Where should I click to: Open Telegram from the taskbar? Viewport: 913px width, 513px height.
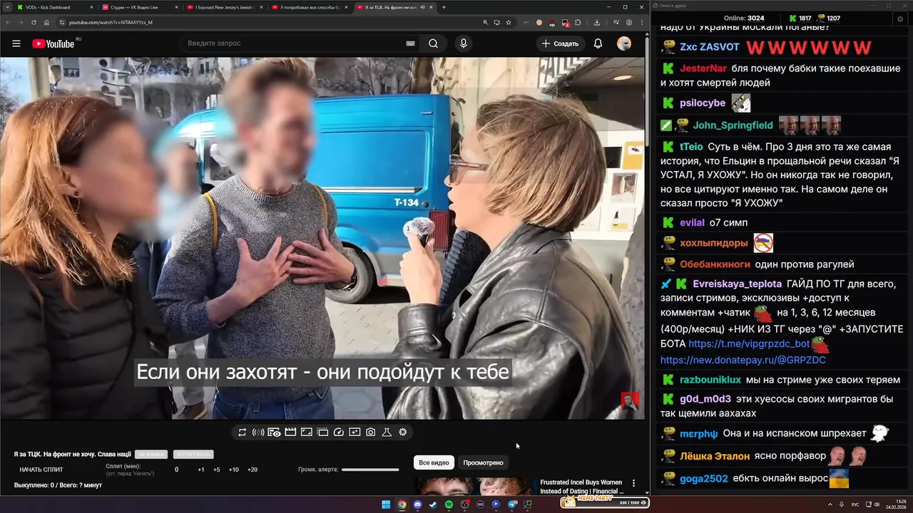[x=512, y=504]
